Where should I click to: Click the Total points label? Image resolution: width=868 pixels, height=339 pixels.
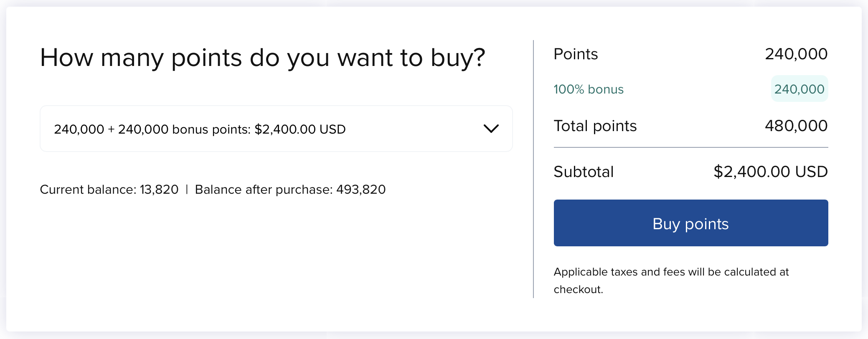click(x=595, y=126)
